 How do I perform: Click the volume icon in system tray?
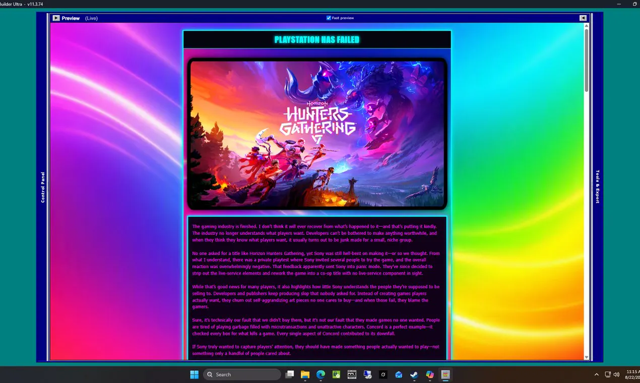(x=616, y=374)
